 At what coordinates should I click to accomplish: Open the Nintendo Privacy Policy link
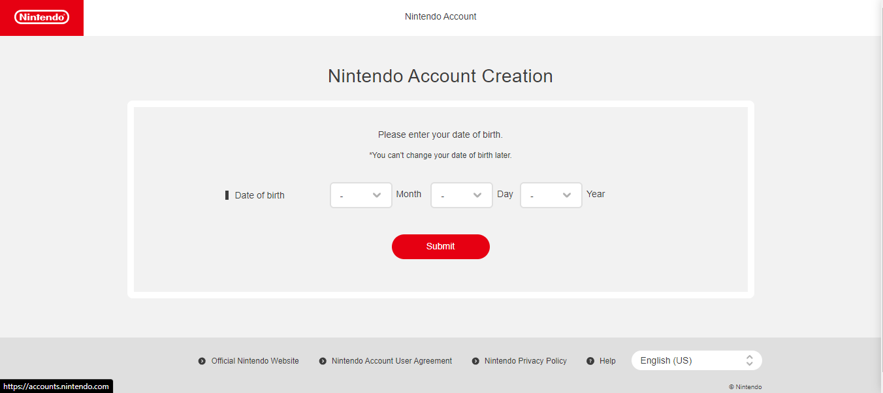(x=525, y=360)
